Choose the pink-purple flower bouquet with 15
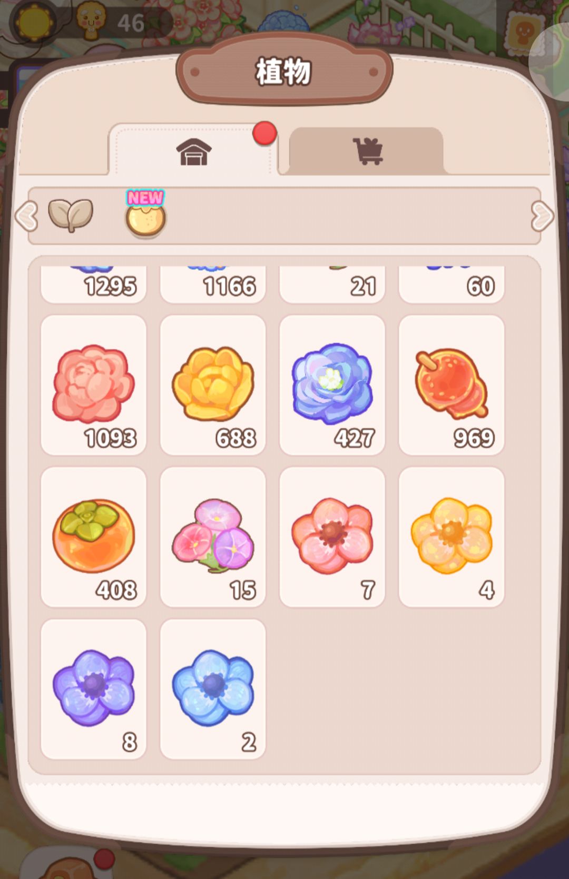This screenshot has width=569, height=879. [x=213, y=537]
